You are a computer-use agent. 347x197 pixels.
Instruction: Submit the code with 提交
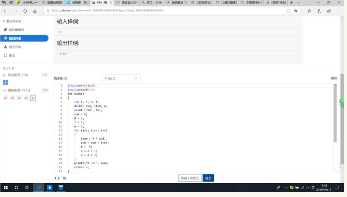[x=208, y=178]
